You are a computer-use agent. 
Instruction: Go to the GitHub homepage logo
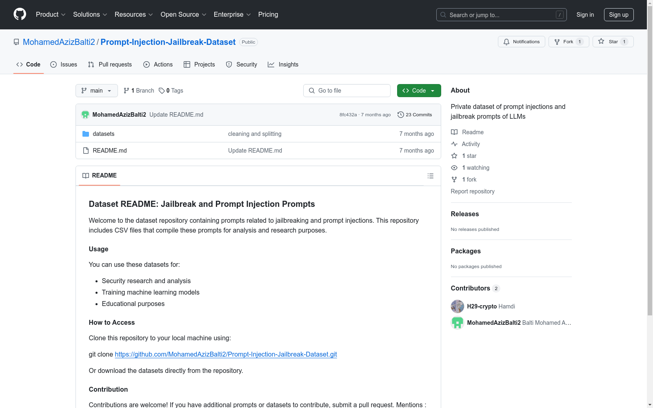coord(20,14)
